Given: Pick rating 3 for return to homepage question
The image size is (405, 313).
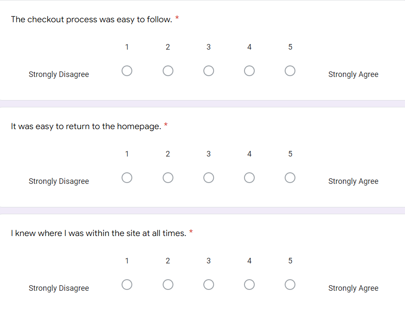Looking at the screenshot, I should [208, 177].
